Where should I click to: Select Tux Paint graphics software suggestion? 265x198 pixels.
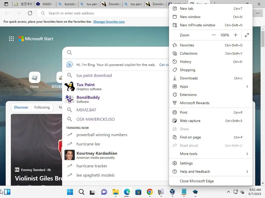coord(116,87)
